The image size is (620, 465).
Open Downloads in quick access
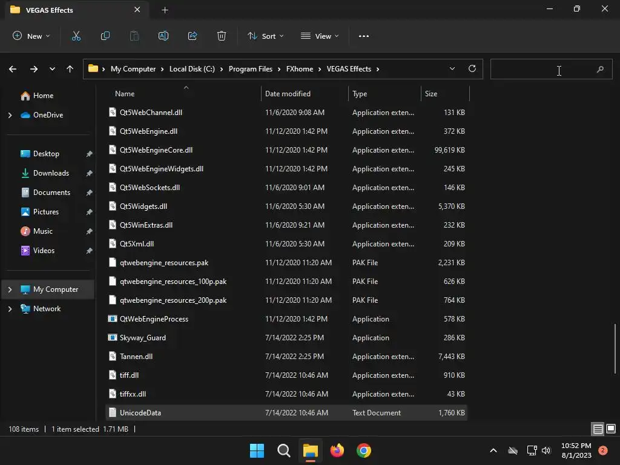click(x=51, y=173)
